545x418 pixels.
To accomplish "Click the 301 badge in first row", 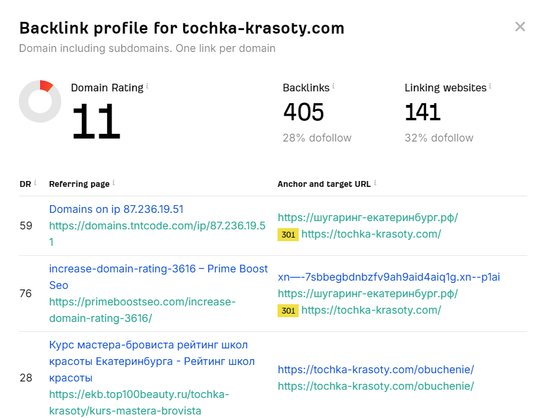I will click(288, 235).
